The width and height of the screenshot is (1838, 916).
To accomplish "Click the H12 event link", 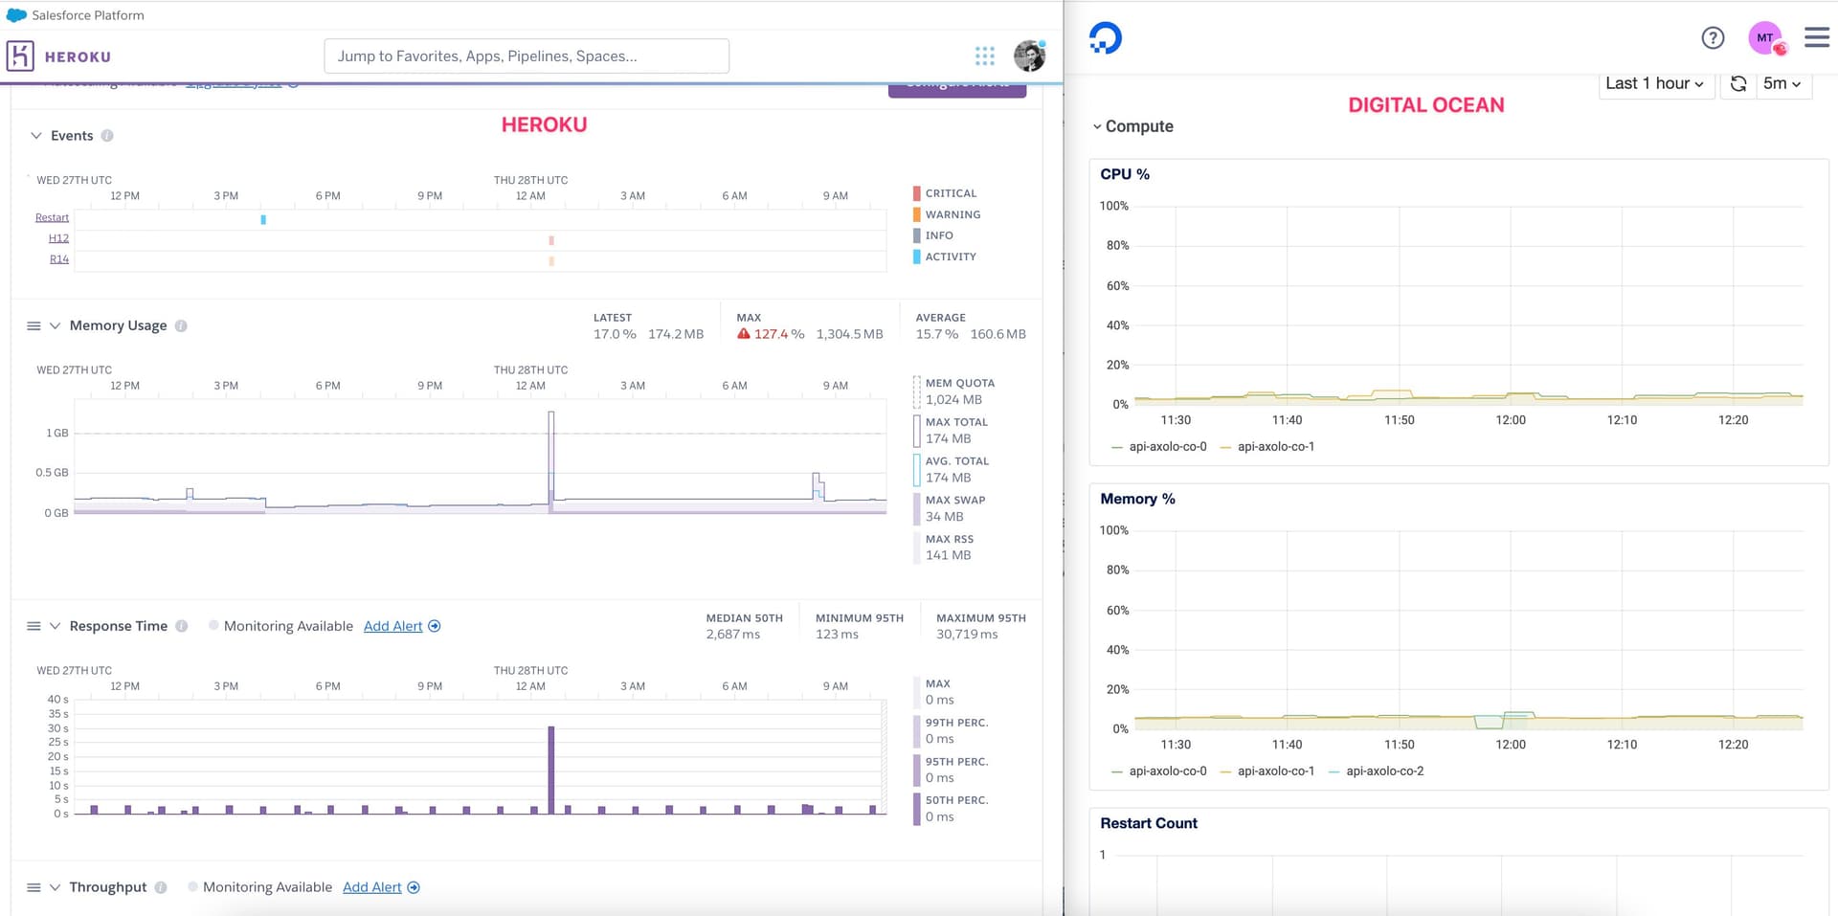I will click(59, 238).
